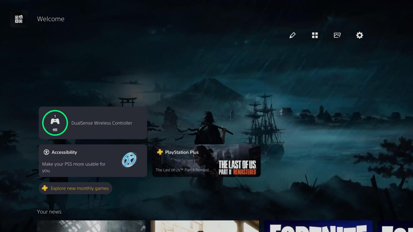Click the blue Accessibility emblem graphic
This screenshot has height=232, width=413.
coord(129,159)
